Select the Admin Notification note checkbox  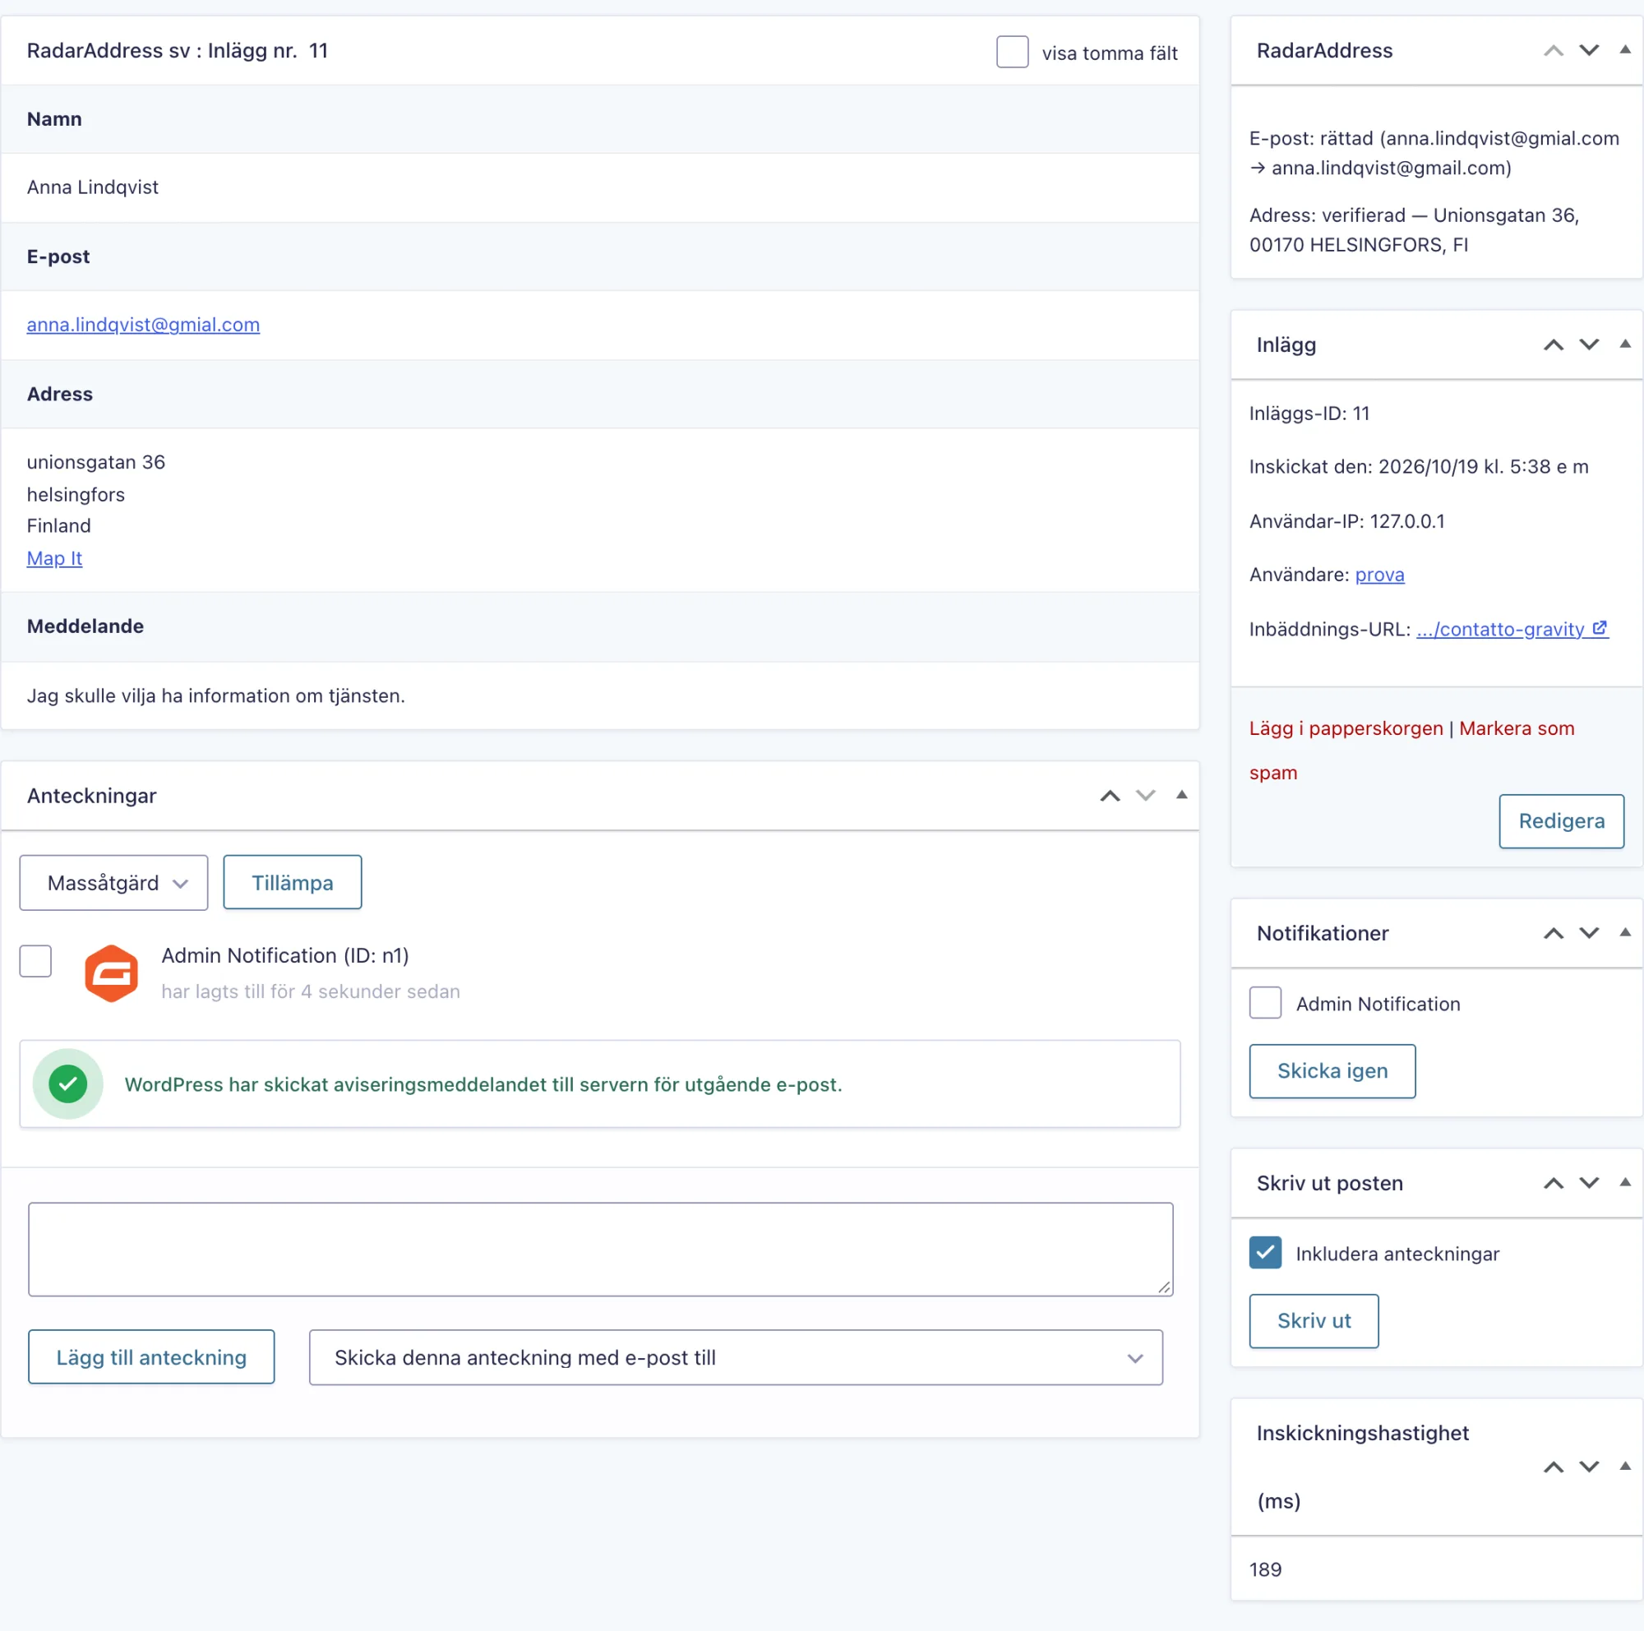(x=35, y=960)
